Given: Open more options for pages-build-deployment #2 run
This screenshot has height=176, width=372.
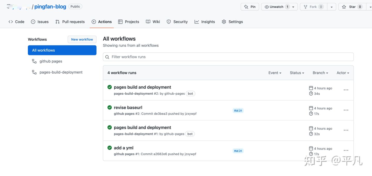Looking at the screenshot, I should 346,90.
